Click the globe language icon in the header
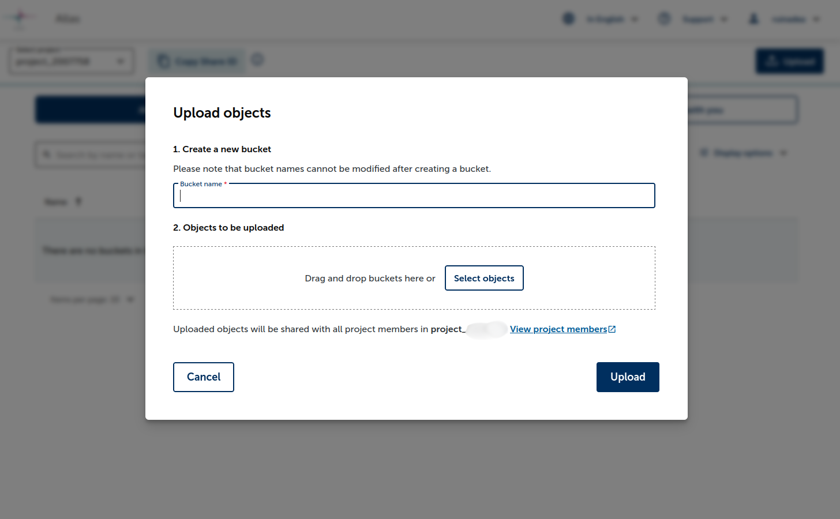 tap(568, 18)
